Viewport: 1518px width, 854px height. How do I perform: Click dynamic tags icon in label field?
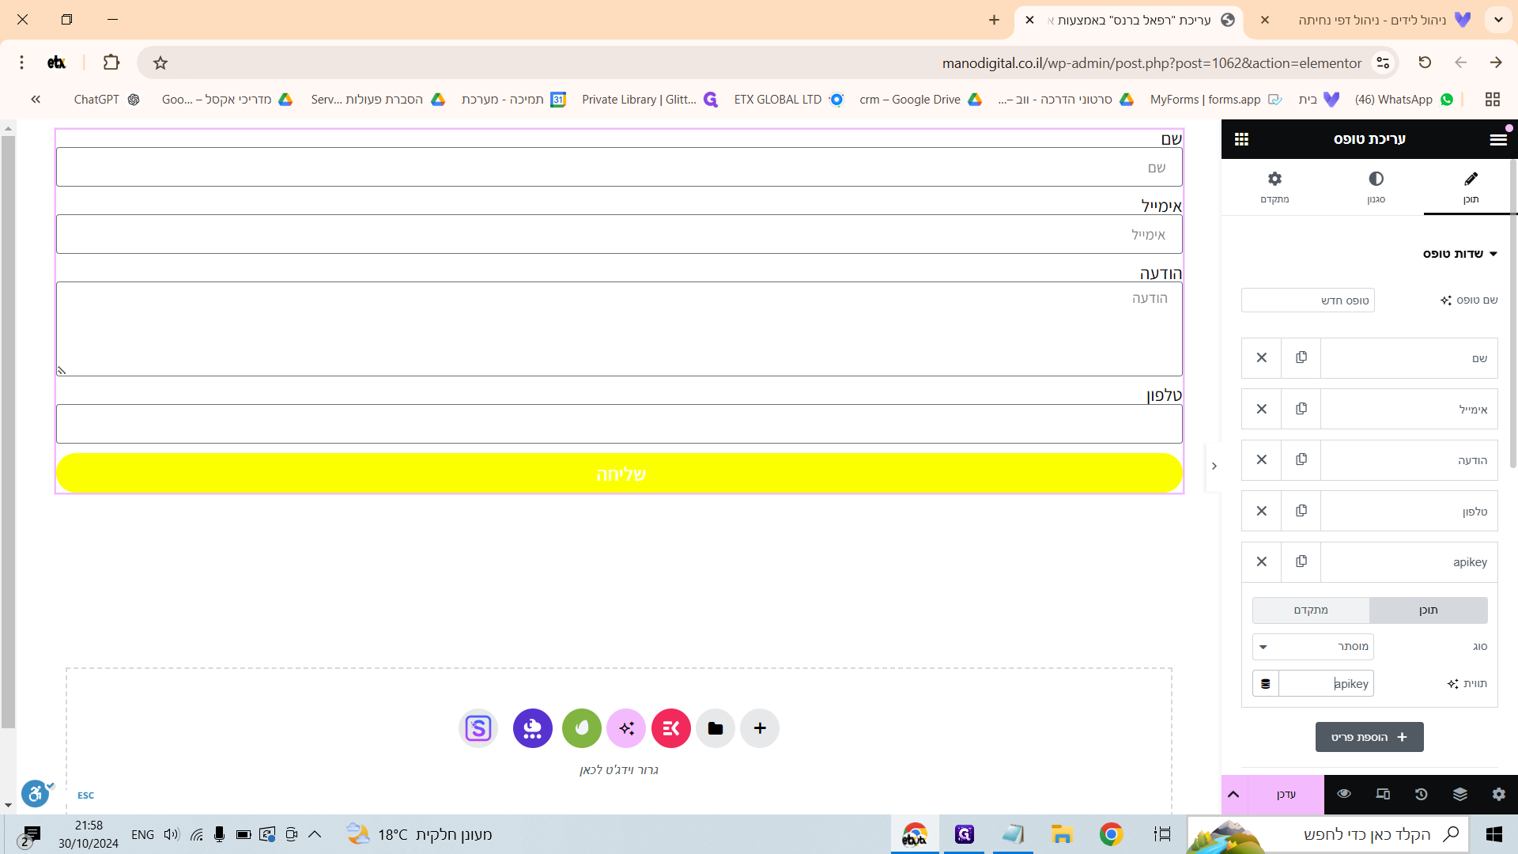coord(1265,683)
